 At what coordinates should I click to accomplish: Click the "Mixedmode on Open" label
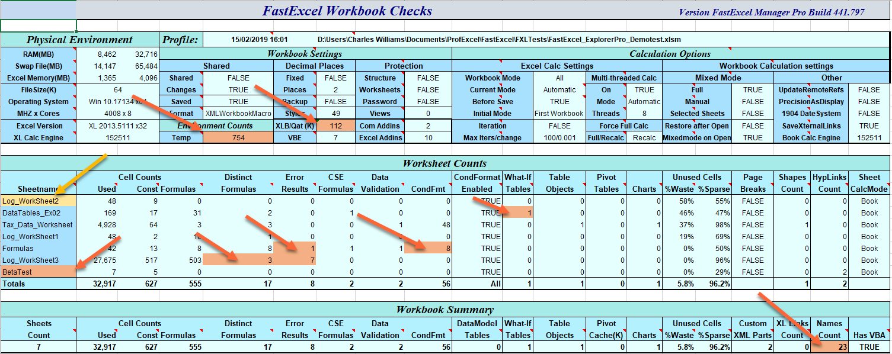[x=697, y=138]
